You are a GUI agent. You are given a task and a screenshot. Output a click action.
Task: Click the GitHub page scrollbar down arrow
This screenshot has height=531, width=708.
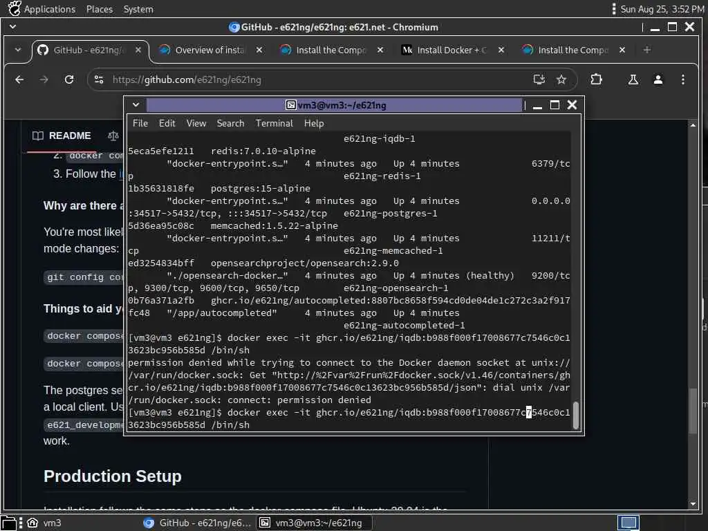pos(693,504)
